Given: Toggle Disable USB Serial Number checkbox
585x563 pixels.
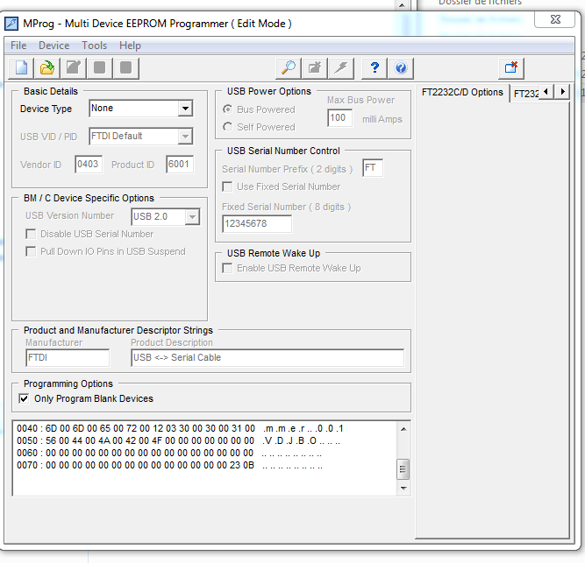Looking at the screenshot, I should 31,234.
